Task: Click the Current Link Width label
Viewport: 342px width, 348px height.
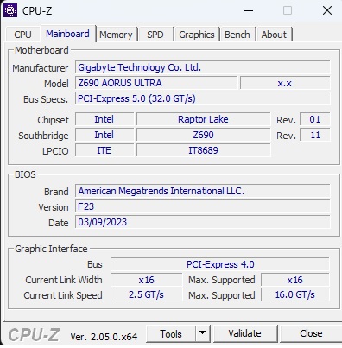Action: click(x=64, y=280)
